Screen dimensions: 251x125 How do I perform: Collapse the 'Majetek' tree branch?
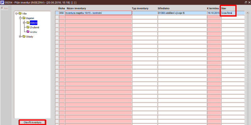[20, 18]
